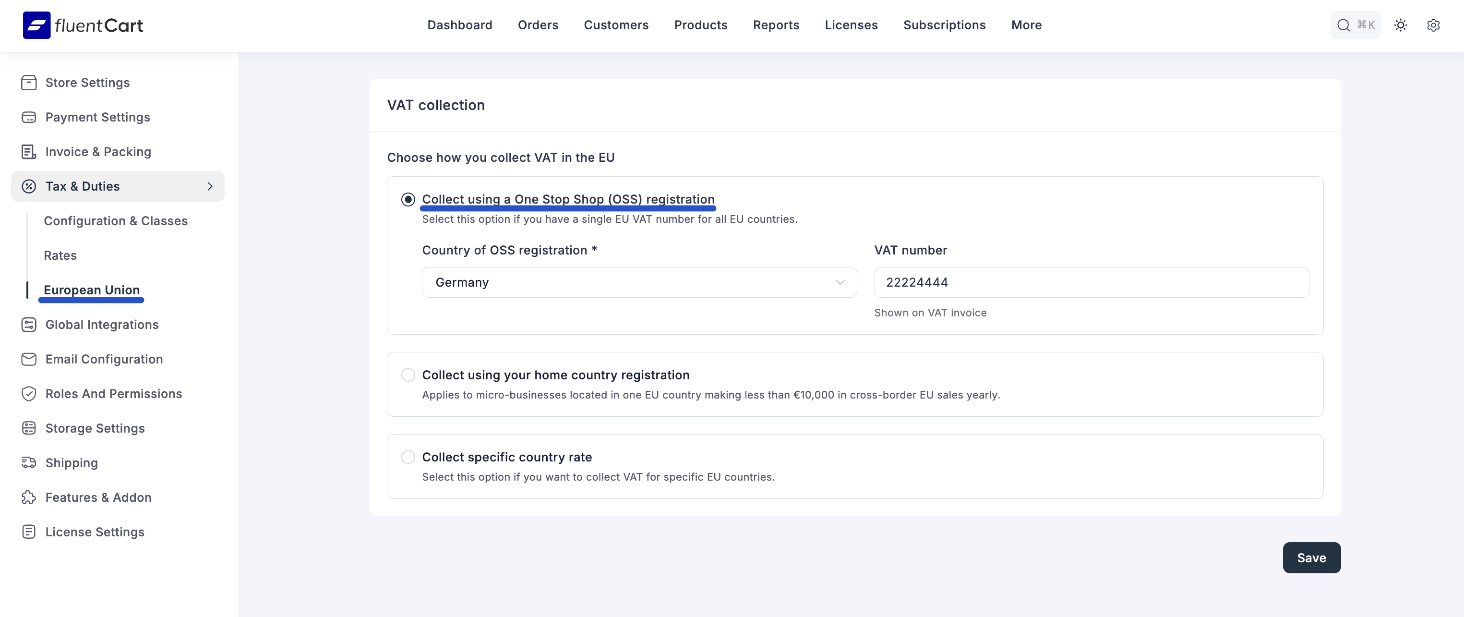This screenshot has height=617, width=1464.
Task: Open the Rates settings link
Action: [x=60, y=255]
